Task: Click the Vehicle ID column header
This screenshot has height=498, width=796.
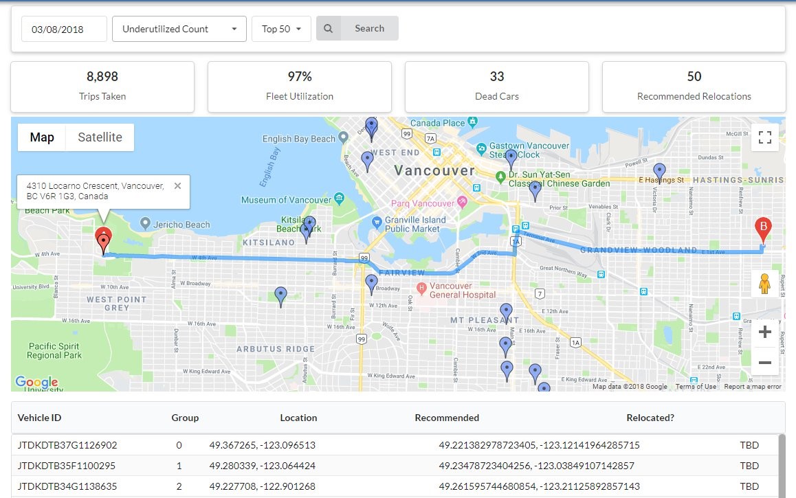Action: 40,418
